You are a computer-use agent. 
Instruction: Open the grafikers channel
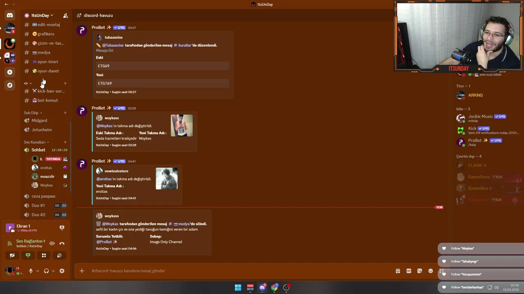[x=45, y=34]
